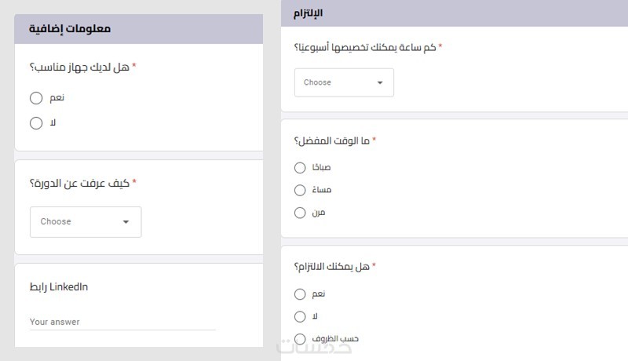The image size is (628, 361).
Task: Choose صباحًا as the preferred time
Action: tap(299, 167)
